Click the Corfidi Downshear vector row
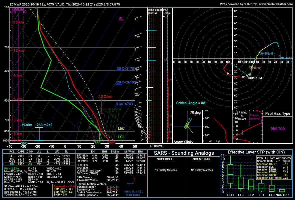Viewport: 295px width, 200px height. click(x=98, y=192)
